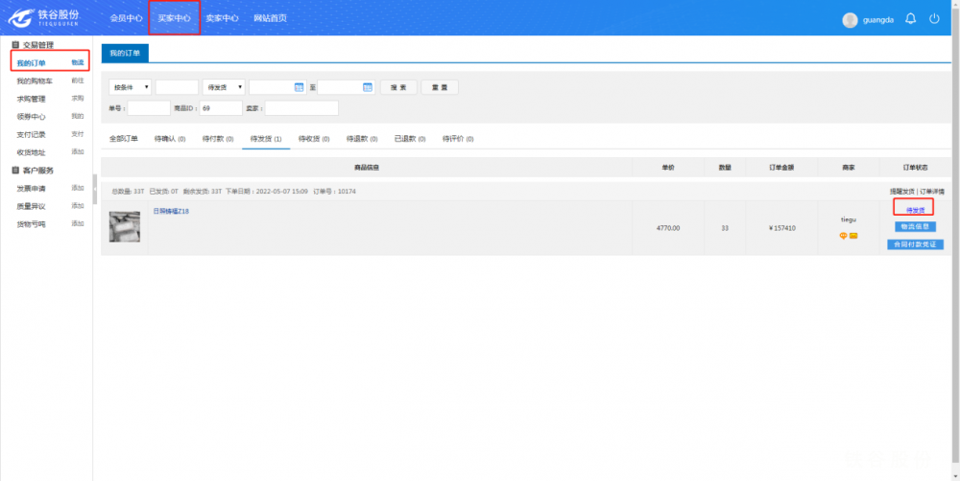Click the 物流信息 button
This screenshot has height=481, width=960.
point(915,227)
